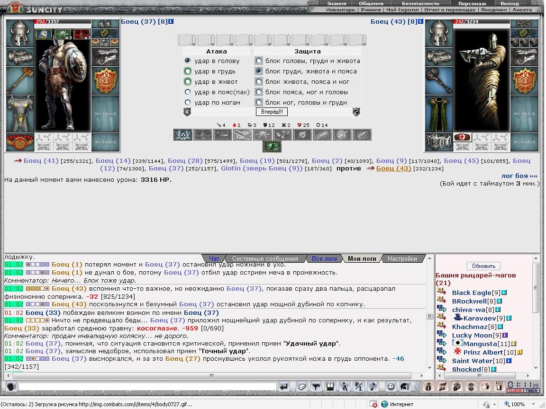This screenshot has width=546, height=409.
Task: Open Боец (37) info icon at top
Action: [x=171, y=22]
